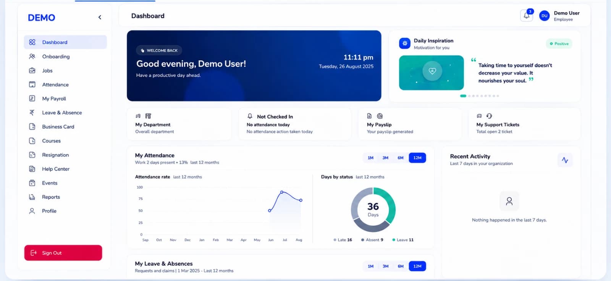
Task: Click the My Payroll icon
Action: coord(32,99)
